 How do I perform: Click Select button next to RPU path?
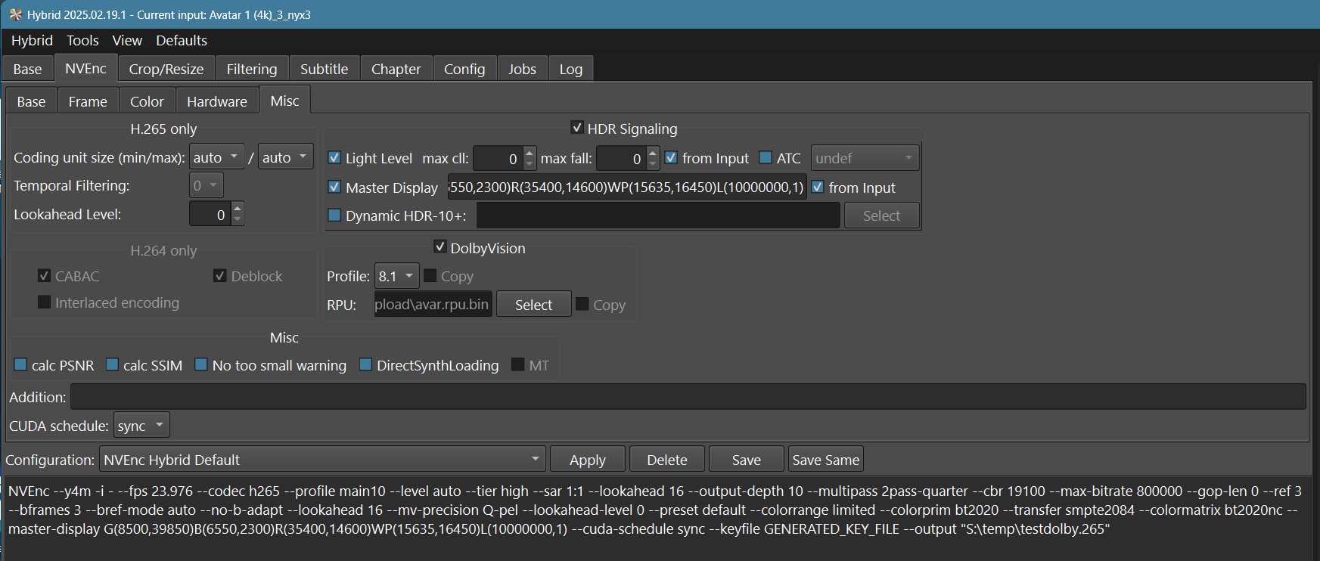(x=533, y=305)
